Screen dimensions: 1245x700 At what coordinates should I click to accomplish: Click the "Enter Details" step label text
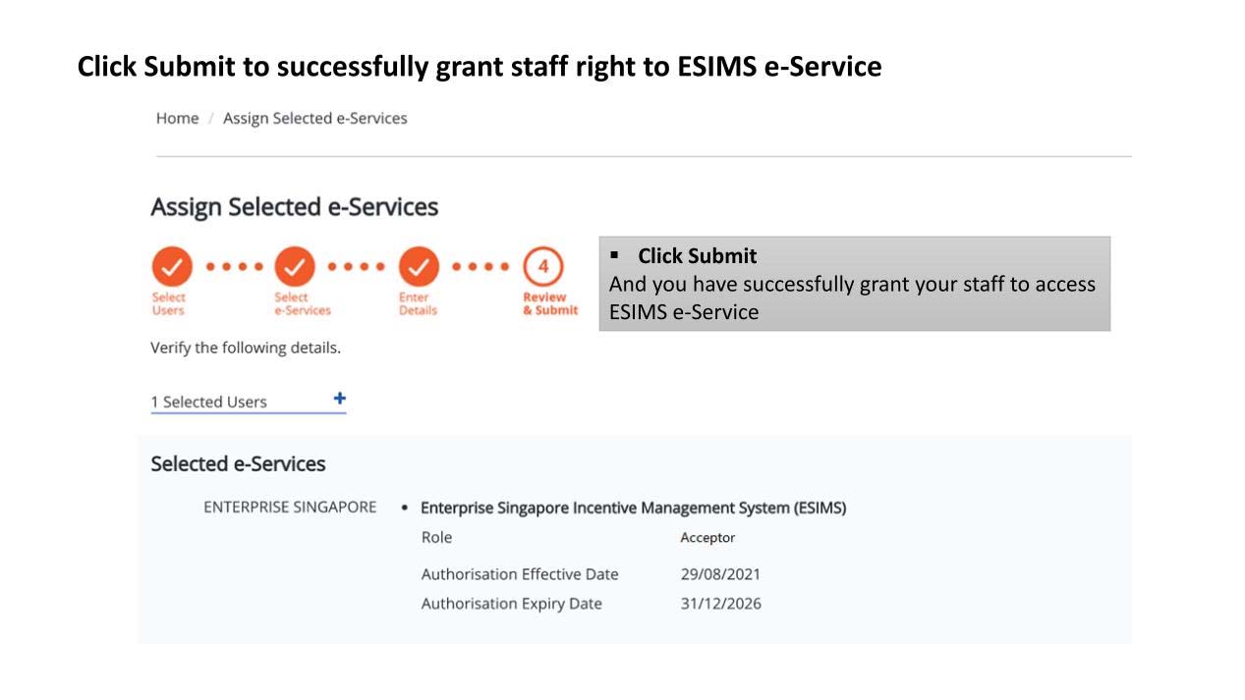coord(418,303)
